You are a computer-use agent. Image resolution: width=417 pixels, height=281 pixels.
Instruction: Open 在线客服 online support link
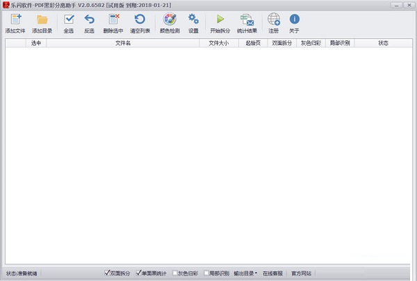pos(272,273)
